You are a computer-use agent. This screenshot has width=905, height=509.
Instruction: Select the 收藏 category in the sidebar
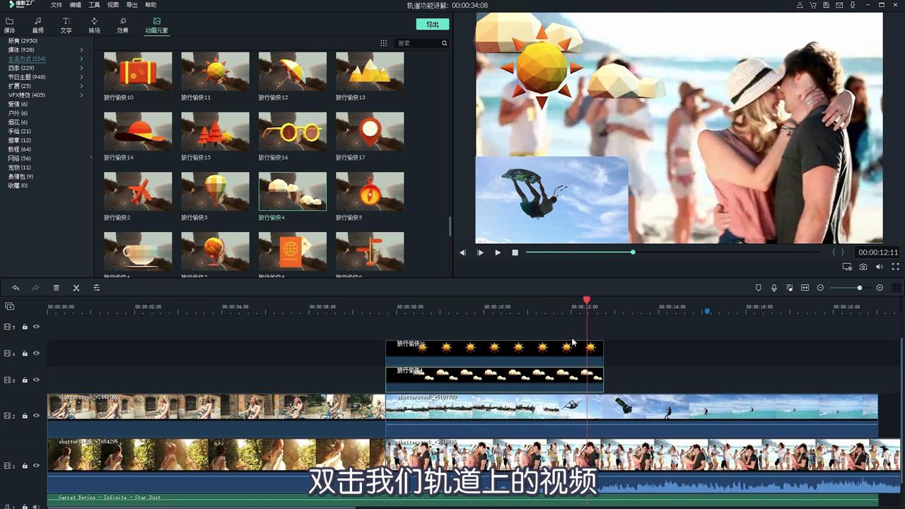coord(18,185)
